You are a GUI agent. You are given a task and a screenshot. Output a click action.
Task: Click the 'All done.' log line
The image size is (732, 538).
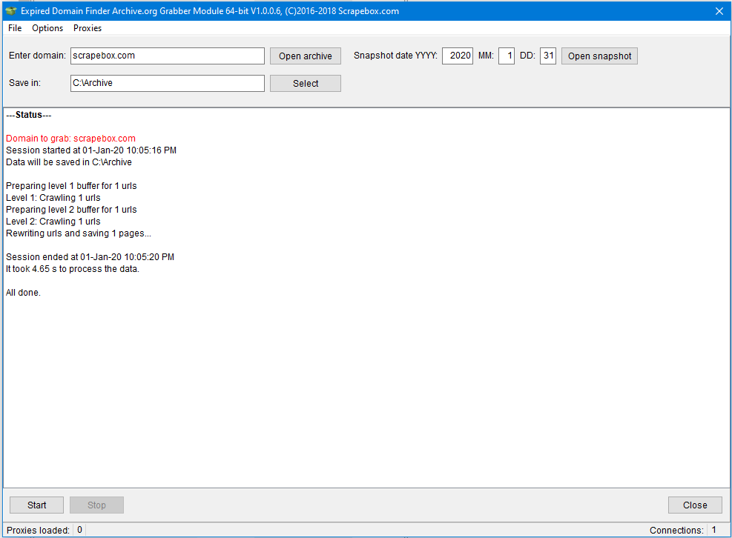23,293
